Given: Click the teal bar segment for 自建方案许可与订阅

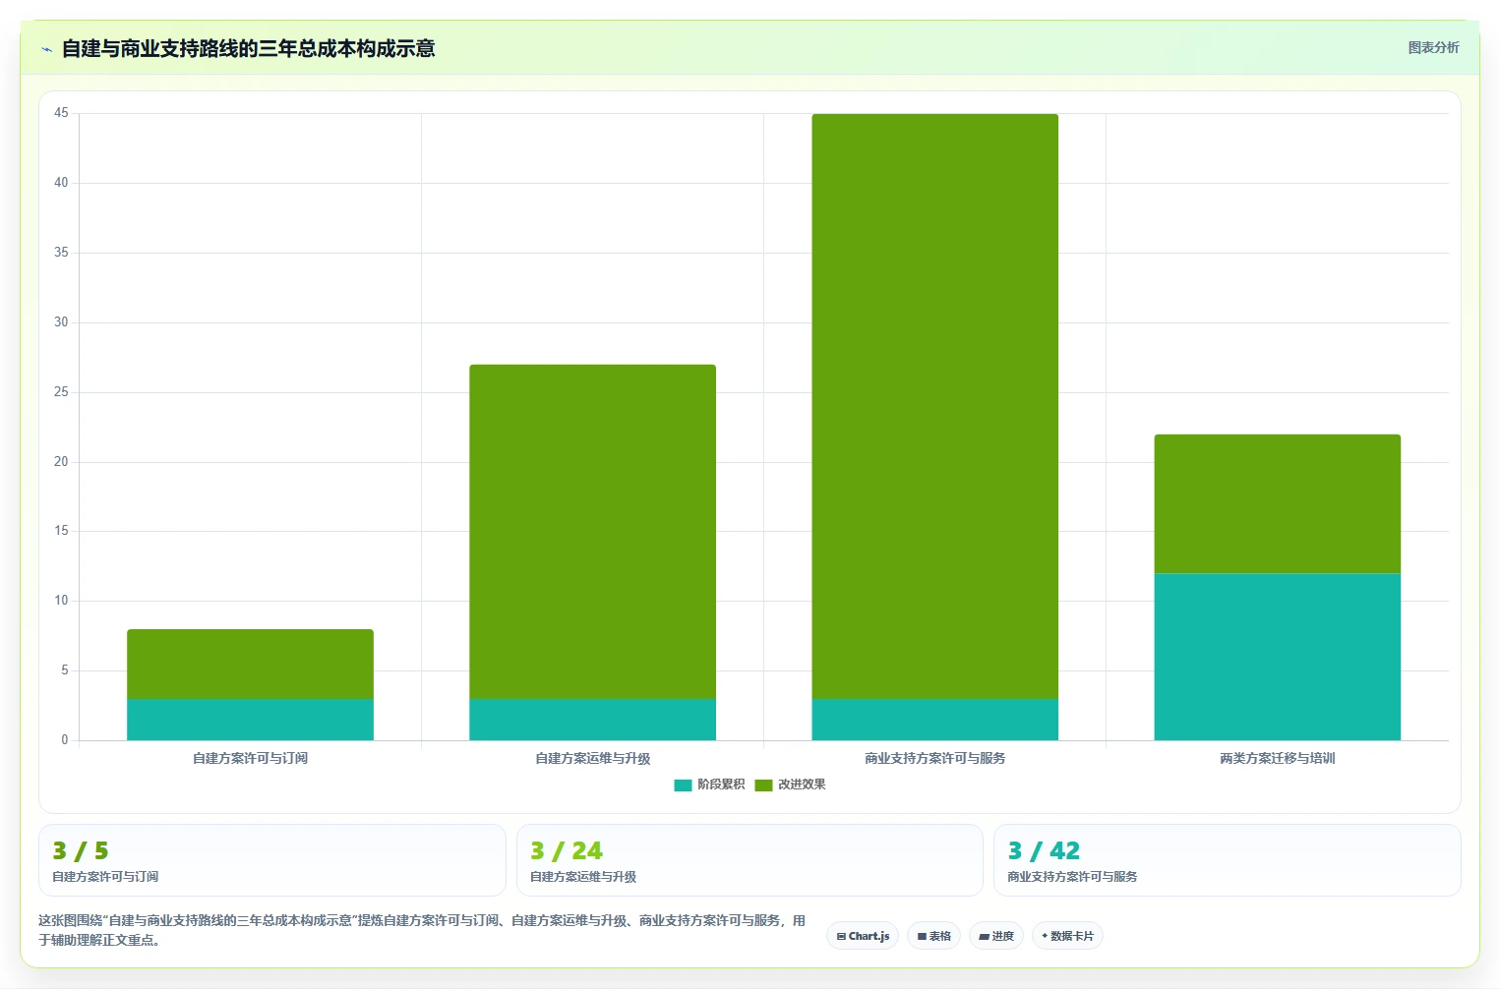Looking at the screenshot, I should [x=250, y=720].
